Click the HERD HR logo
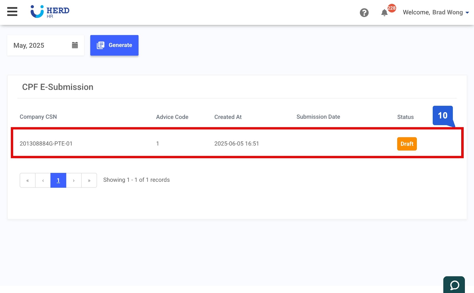474x293 pixels. 49,12
